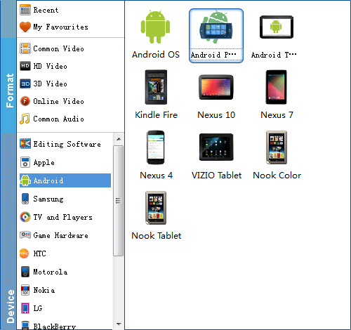Screen dimensions: 351x330
Task: Open the TV and Players icon
Action: [x=25, y=217]
